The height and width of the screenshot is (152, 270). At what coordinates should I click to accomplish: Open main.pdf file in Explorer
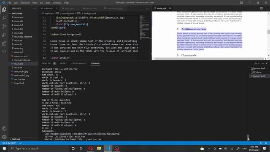[x=19, y=52]
